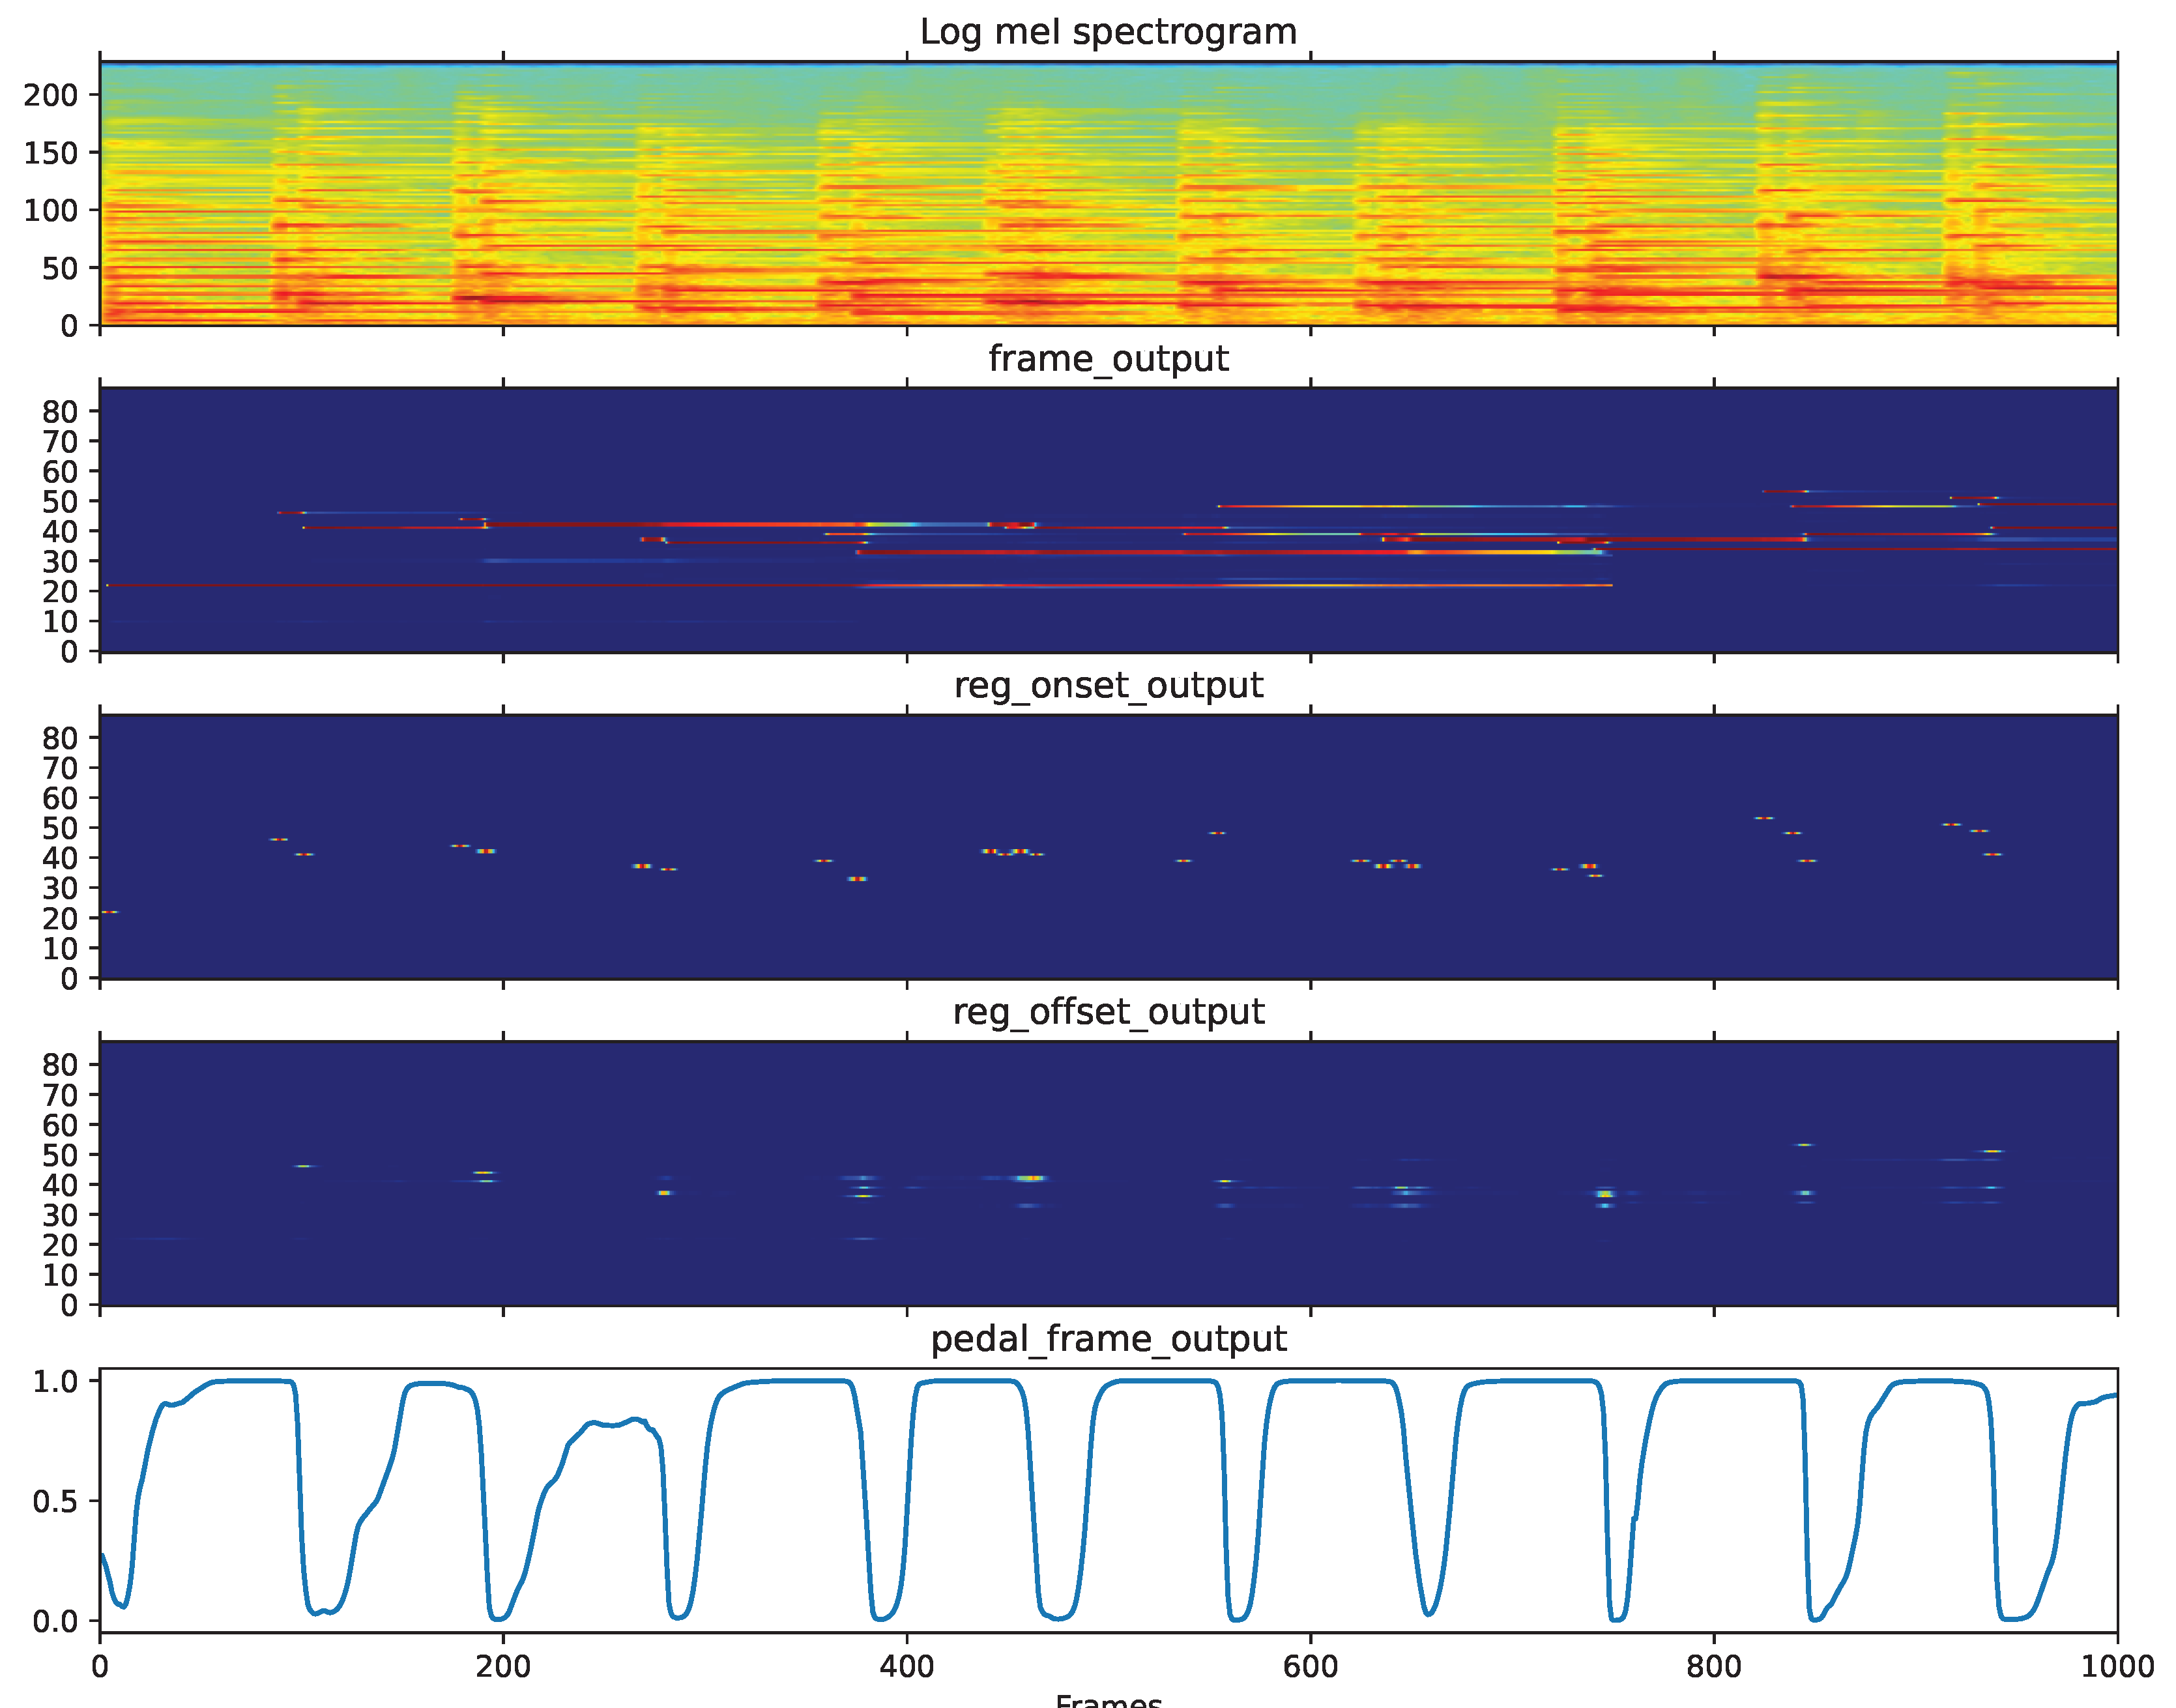The image size is (2176, 1708).
Task: Click the 150 label on spectrogram axis
Action: pos(50,153)
